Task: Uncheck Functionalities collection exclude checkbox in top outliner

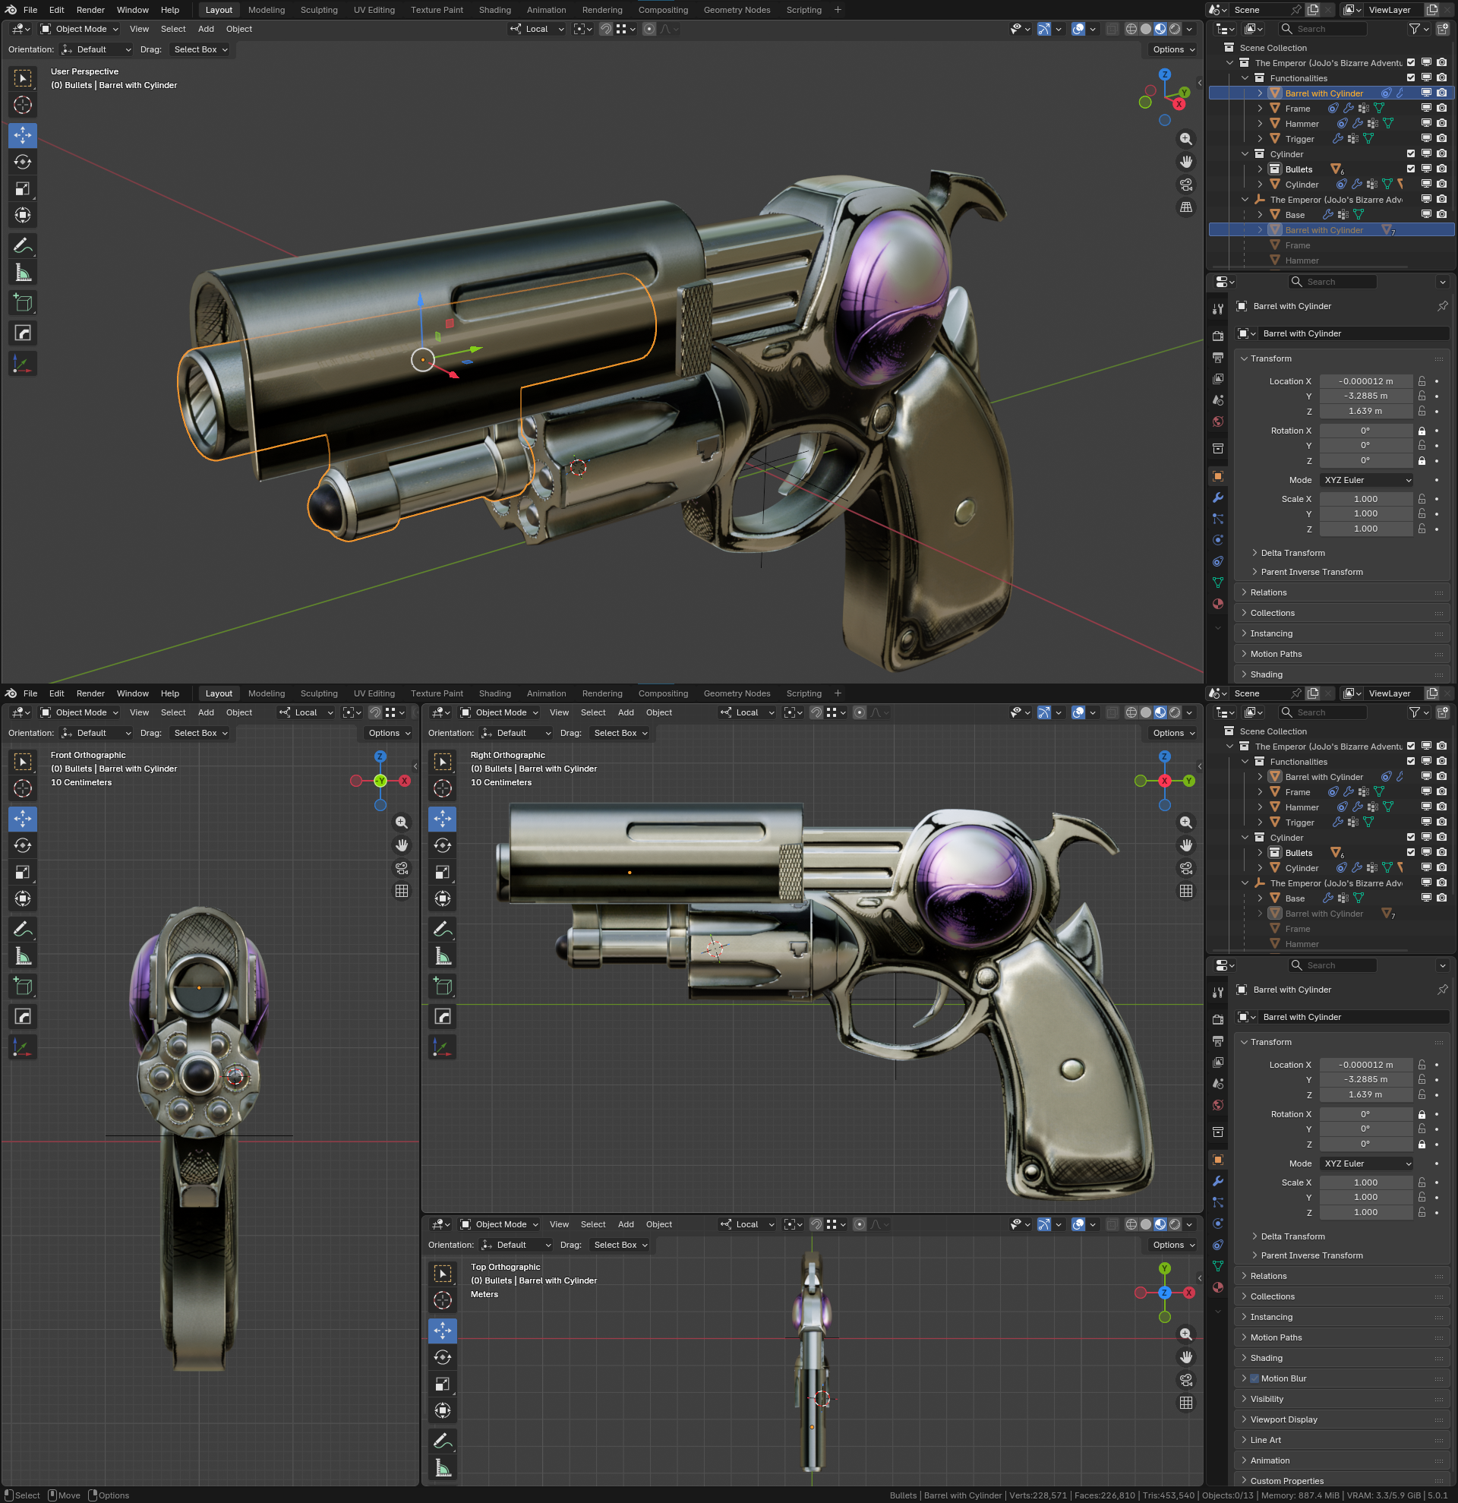Action: coord(1410,78)
